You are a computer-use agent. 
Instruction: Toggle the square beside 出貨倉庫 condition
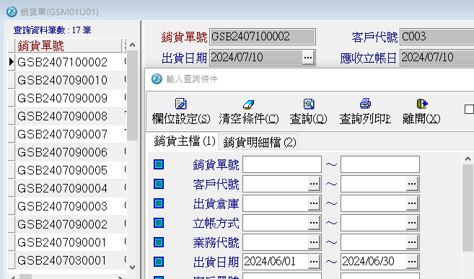click(159, 203)
